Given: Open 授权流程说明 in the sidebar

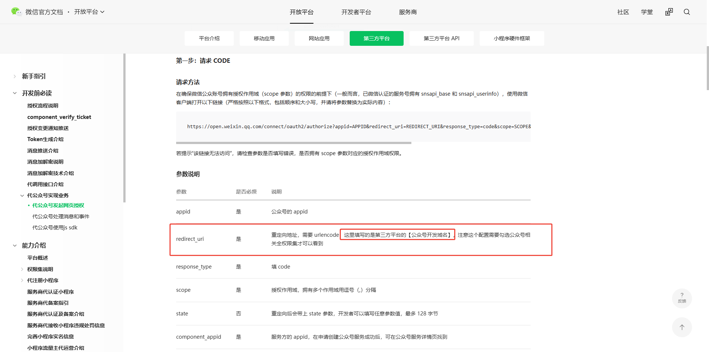Looking at the screenshot, I should pyautogui.click(x=43, y=106).
